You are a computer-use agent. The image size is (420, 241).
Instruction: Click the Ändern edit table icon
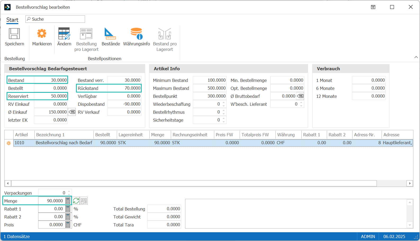coord(64,34)
